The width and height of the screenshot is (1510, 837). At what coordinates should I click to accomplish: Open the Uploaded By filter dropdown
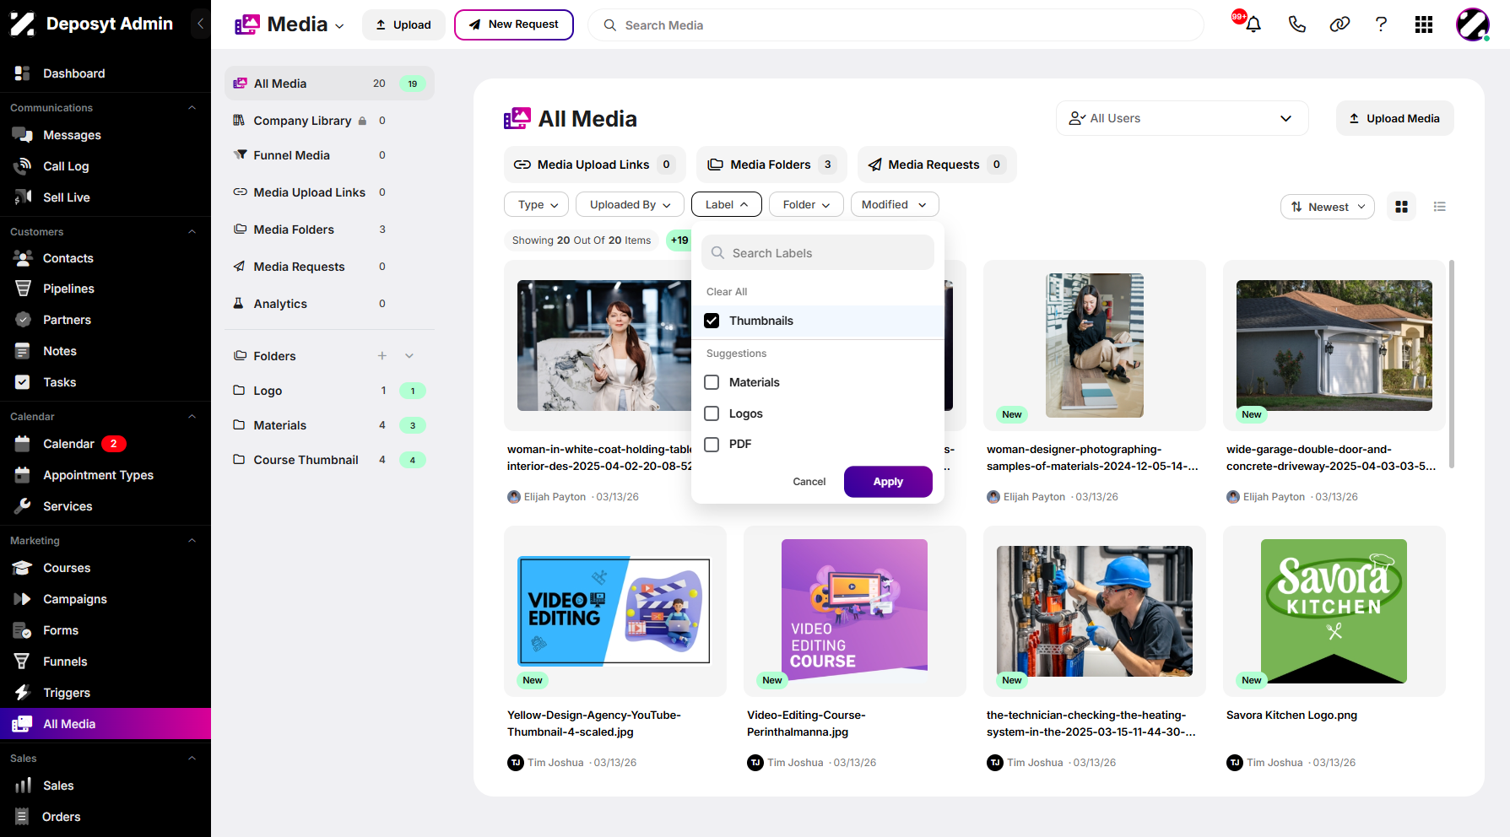pos(630,204)
